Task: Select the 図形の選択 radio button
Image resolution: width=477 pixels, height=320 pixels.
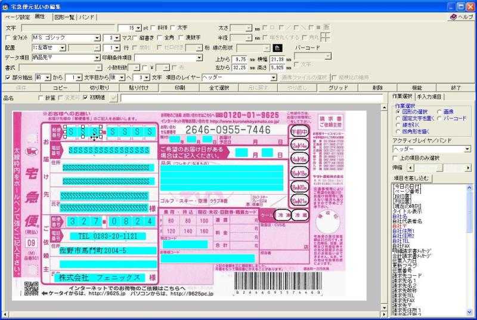Action: pyautogui.click(x=398, y=112)
